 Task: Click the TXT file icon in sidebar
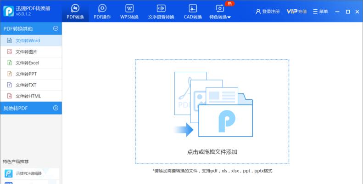10,85
